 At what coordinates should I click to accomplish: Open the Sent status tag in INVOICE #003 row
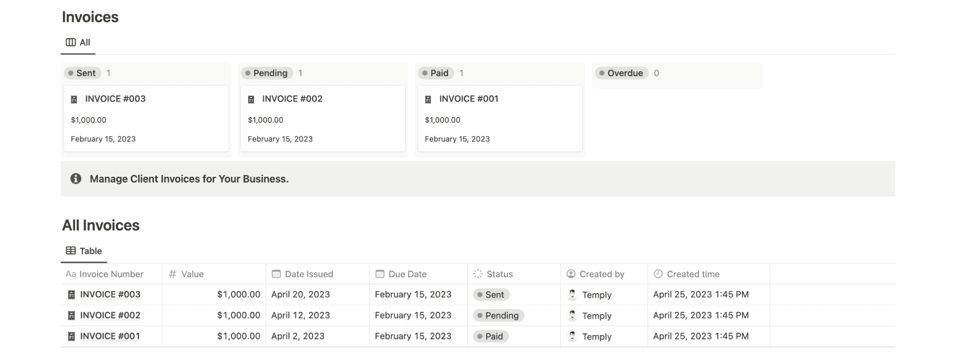491,295
